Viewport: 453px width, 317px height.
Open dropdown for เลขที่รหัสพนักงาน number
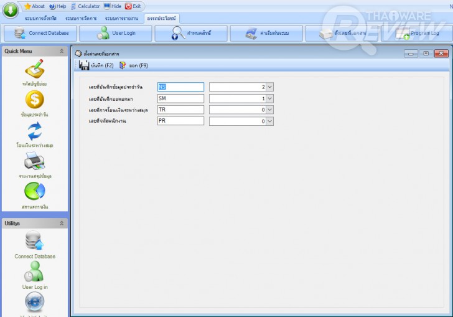pyautogui.click(x=269, y=121)
